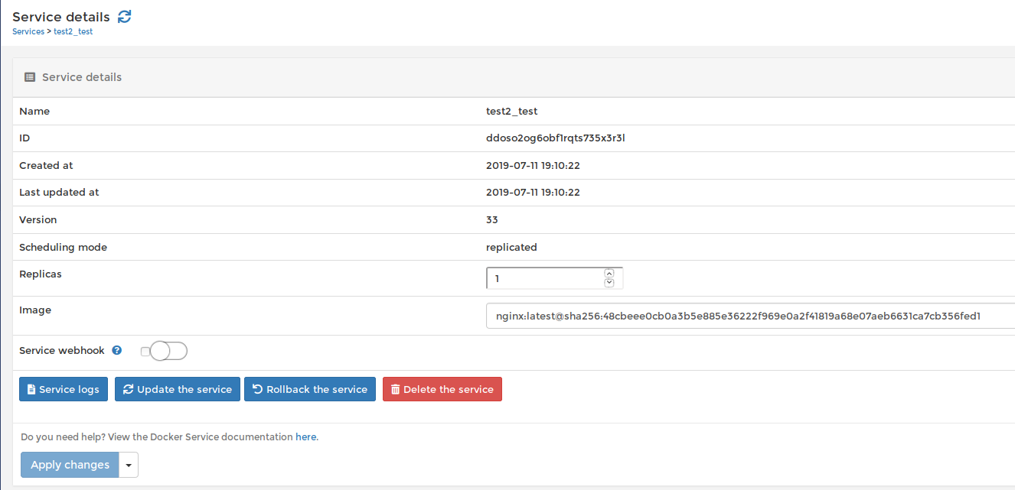The width and height of the screenshot is (1015, 490).
Task: Toggle the Service webhook switch
Action: 168,351
